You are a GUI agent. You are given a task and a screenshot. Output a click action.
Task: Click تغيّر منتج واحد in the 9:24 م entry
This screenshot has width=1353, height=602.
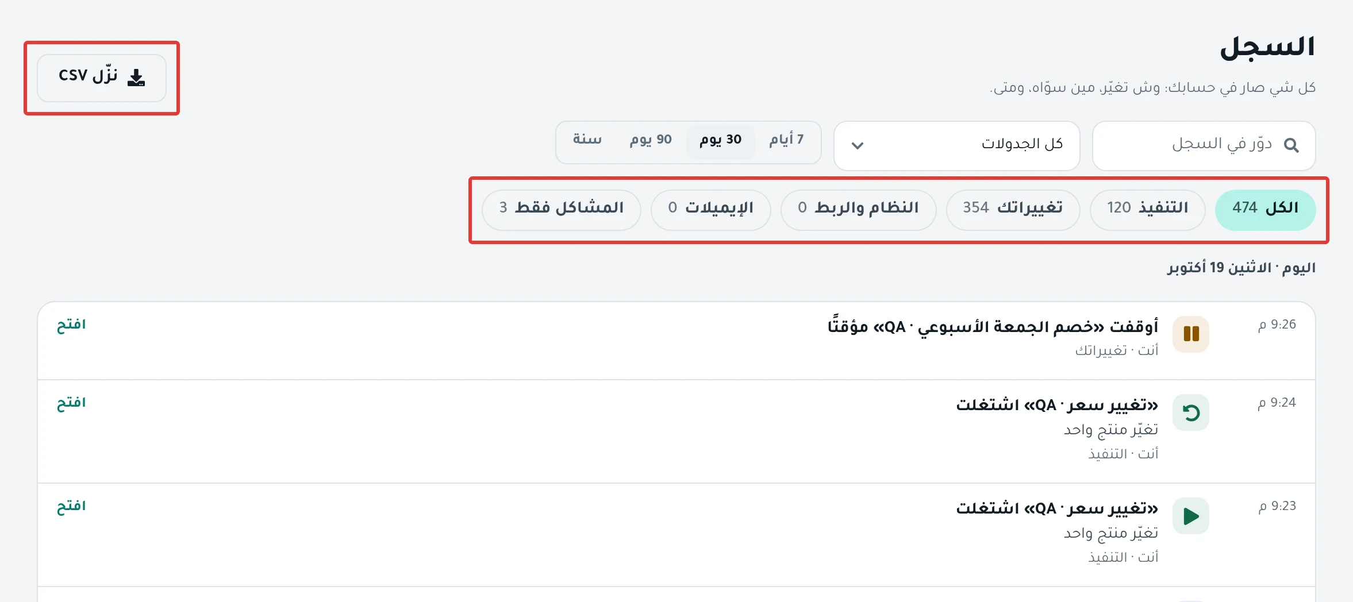[x=1110, y=430]
